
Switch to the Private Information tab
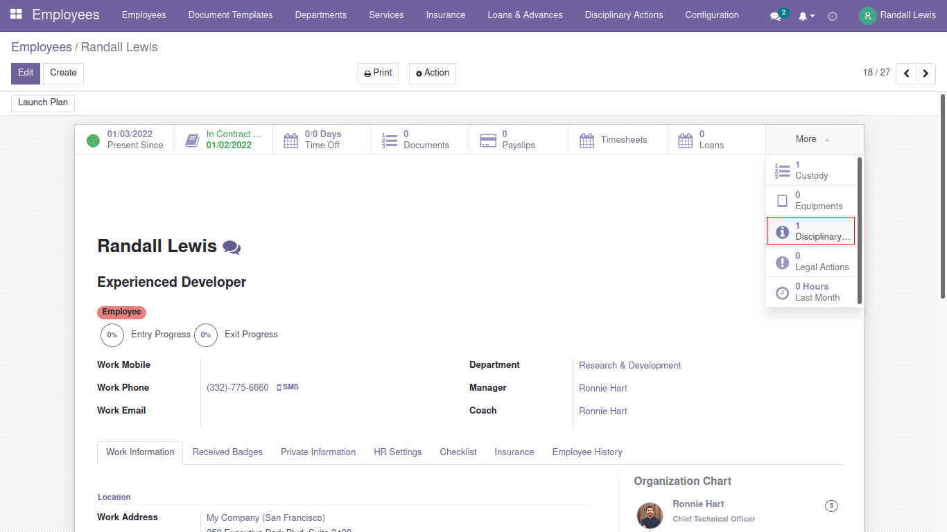tap(318, 452)
